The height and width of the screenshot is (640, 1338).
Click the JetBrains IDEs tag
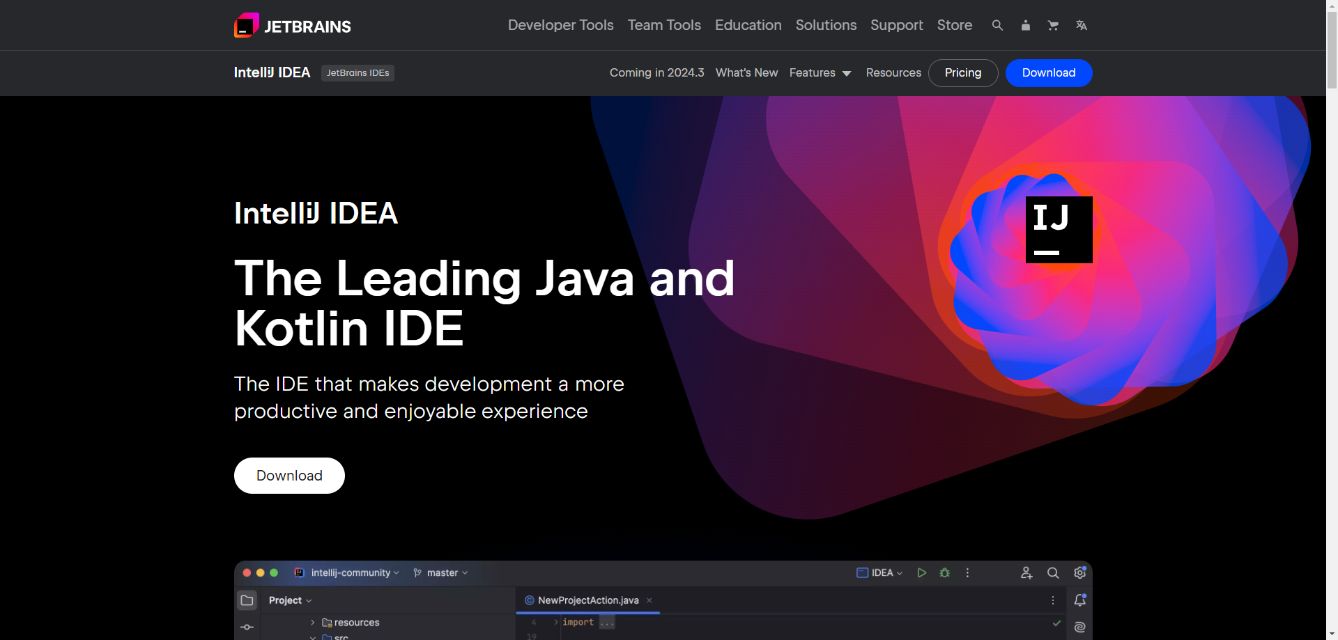point(357,72)
